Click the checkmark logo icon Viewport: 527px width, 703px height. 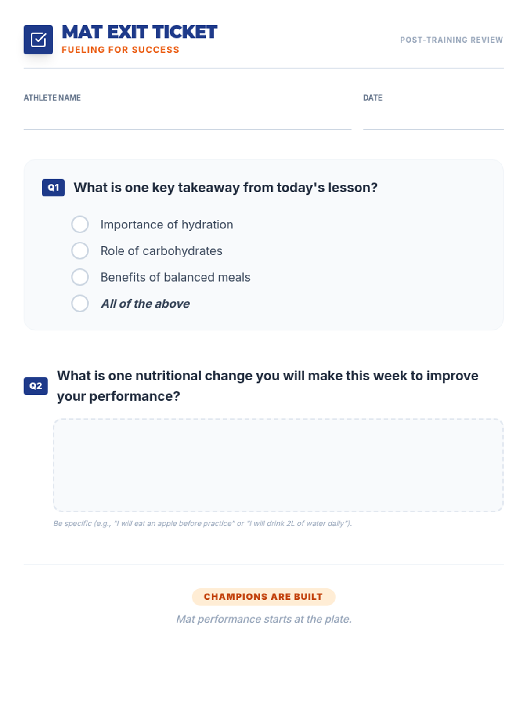coord(38,40)
